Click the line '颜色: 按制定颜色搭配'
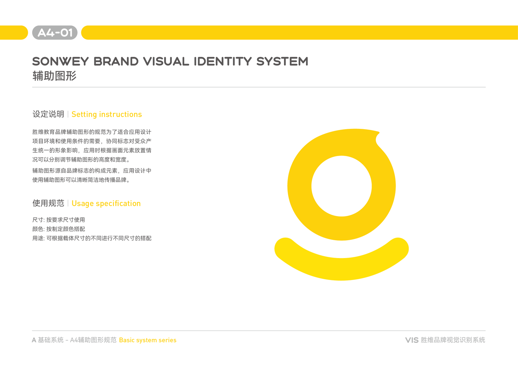 click(58, 229)
